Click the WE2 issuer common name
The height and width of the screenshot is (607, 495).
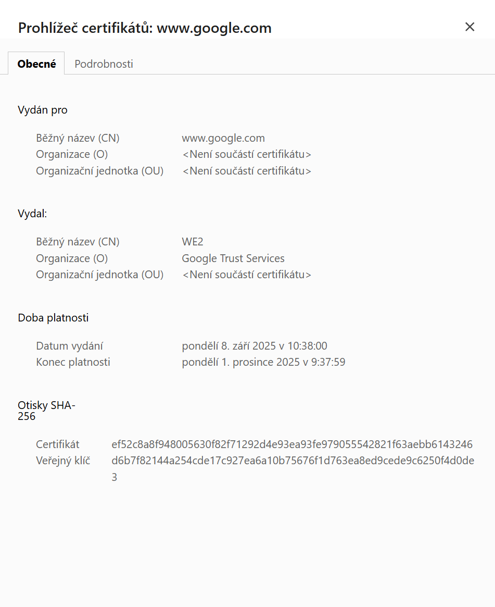coord(193,241)
